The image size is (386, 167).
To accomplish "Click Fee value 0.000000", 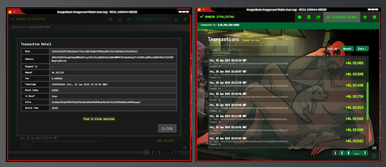I will tap(57, 78).
